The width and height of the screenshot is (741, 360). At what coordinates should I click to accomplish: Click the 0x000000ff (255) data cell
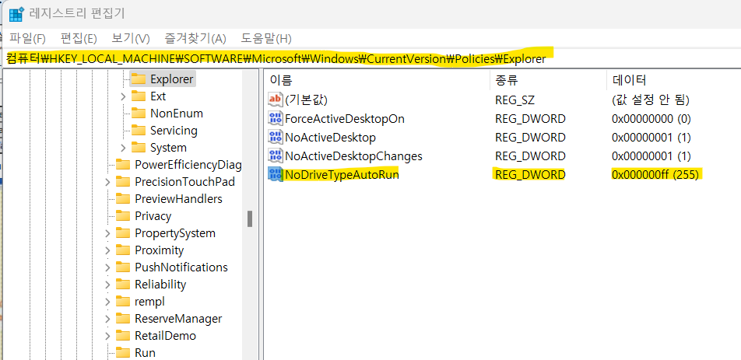pyautogui.click(x=655, y=175)
